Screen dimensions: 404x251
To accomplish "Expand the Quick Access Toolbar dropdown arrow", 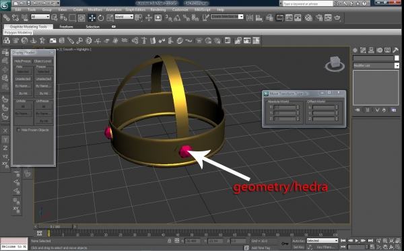I will 58,3.
